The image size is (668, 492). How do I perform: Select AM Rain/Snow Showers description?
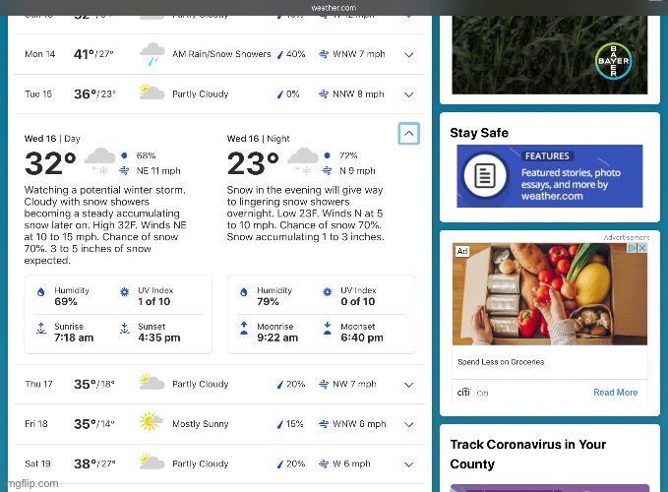click(221, 54)
